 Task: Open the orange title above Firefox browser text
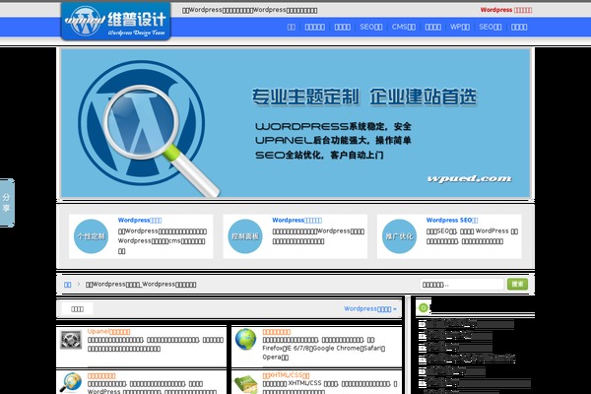coord(277,332)
